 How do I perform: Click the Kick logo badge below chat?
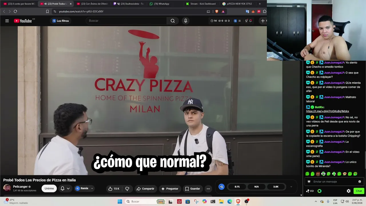click(x=319, y=191)
